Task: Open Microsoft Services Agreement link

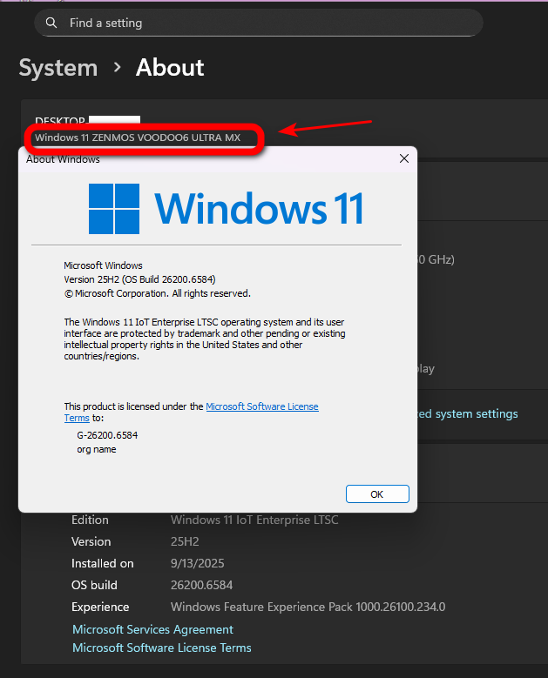Action: click(152, 629)
